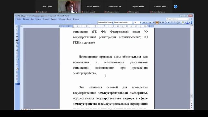Viewport: 208px width, 117px height.
Task: Justify text across full width
Action: [x=163, y=22]
